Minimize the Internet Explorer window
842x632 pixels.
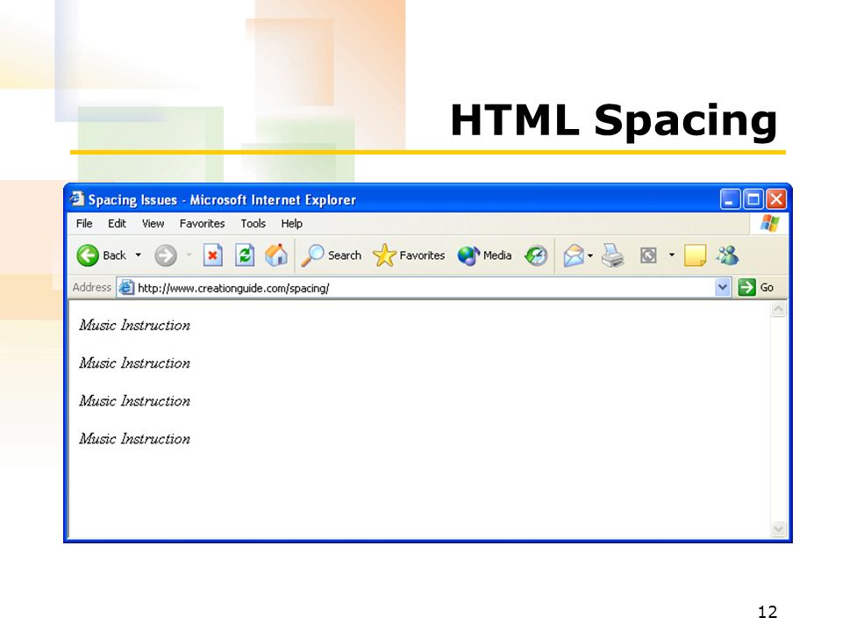730,199
